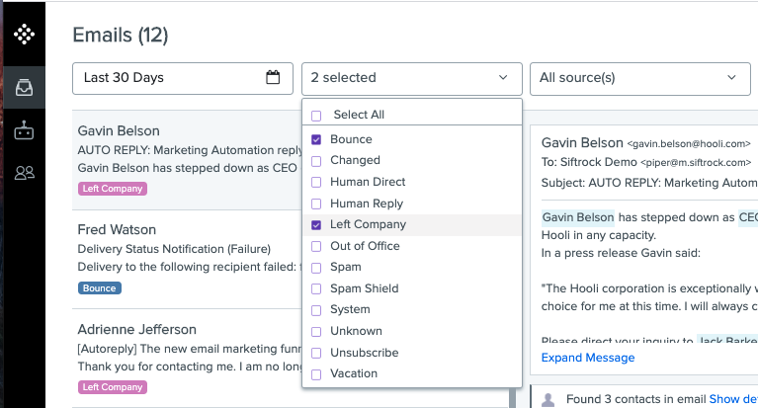Check the Human Direct checkbox
The image size is (758, 408).
[x=316, y=182]
